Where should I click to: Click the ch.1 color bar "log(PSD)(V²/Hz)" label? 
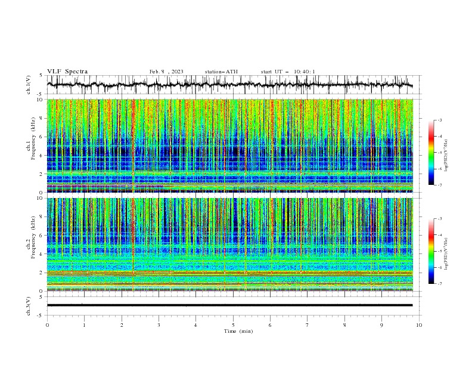[x=446, y=156]
